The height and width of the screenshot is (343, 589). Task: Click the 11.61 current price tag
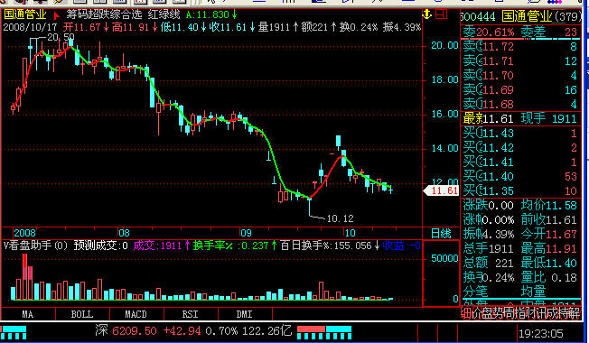point(442,190)
